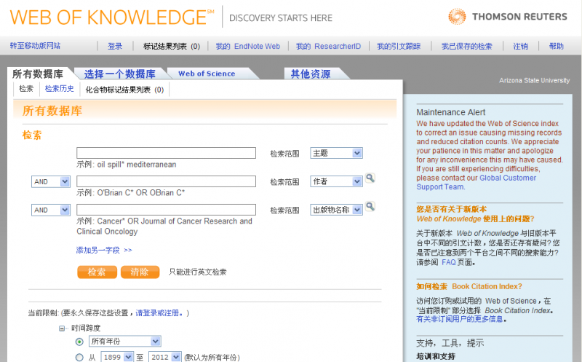Click the 登录 link
The image size is (582, 362).
coord(115,46)
